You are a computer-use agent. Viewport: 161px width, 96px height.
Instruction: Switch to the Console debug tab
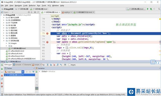[x=18, y=65]
